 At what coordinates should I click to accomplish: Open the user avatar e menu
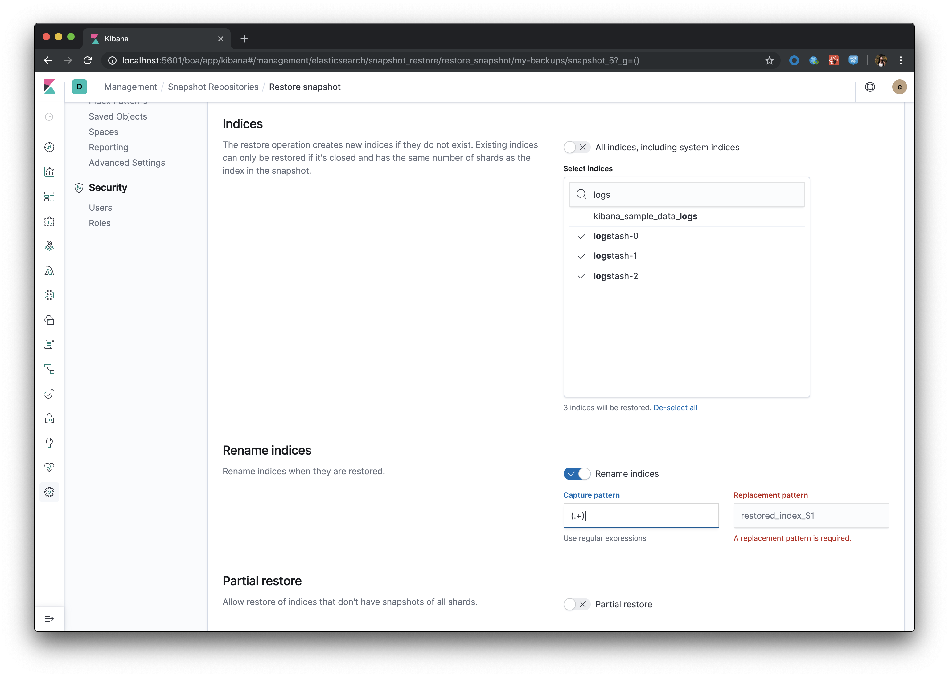point(899,87)
